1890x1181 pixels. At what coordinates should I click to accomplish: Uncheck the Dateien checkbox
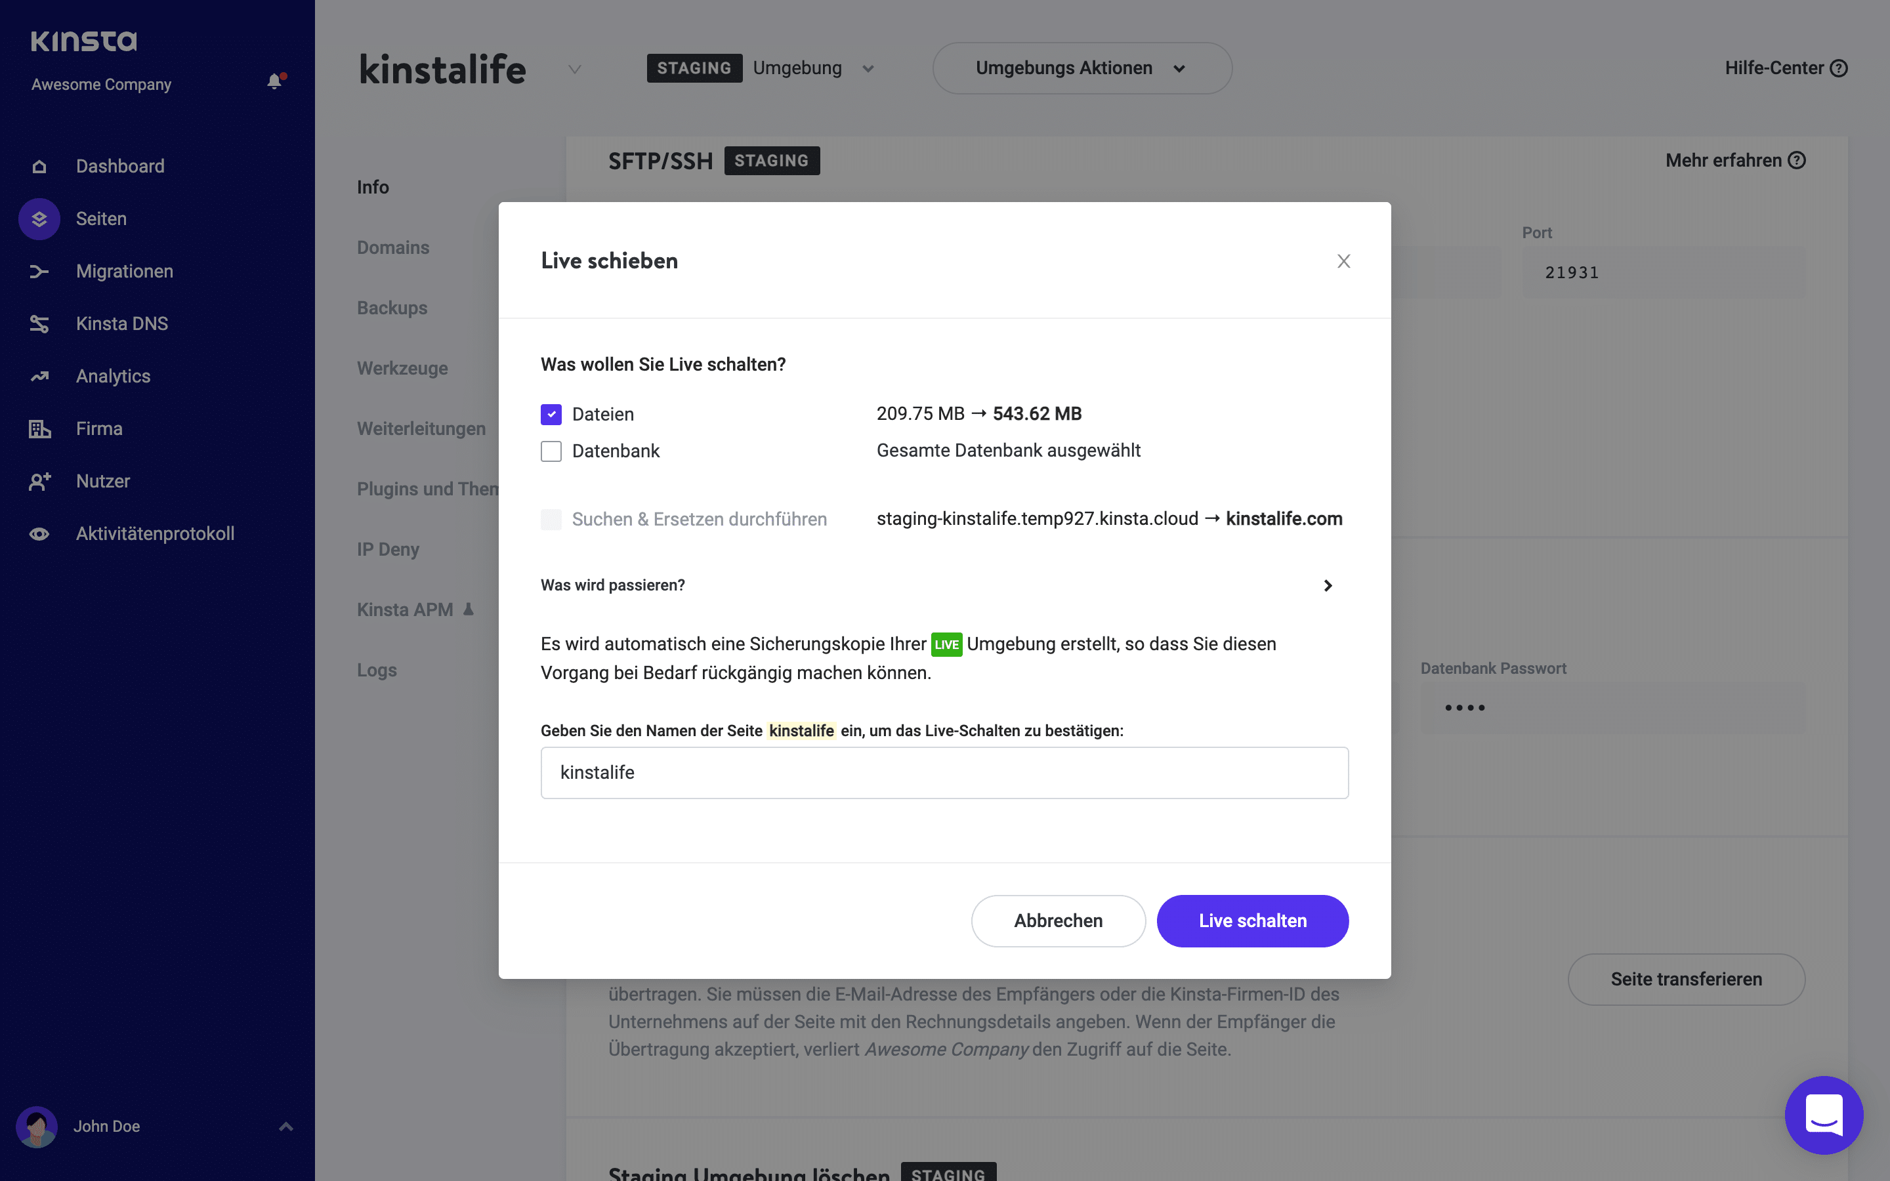point(551,414)
